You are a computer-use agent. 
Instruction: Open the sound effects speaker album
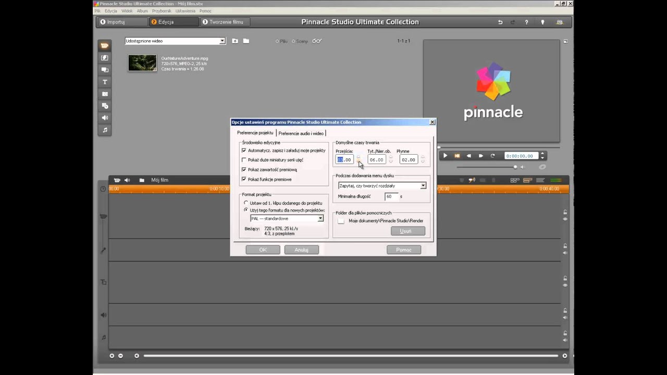pos(105,118)
